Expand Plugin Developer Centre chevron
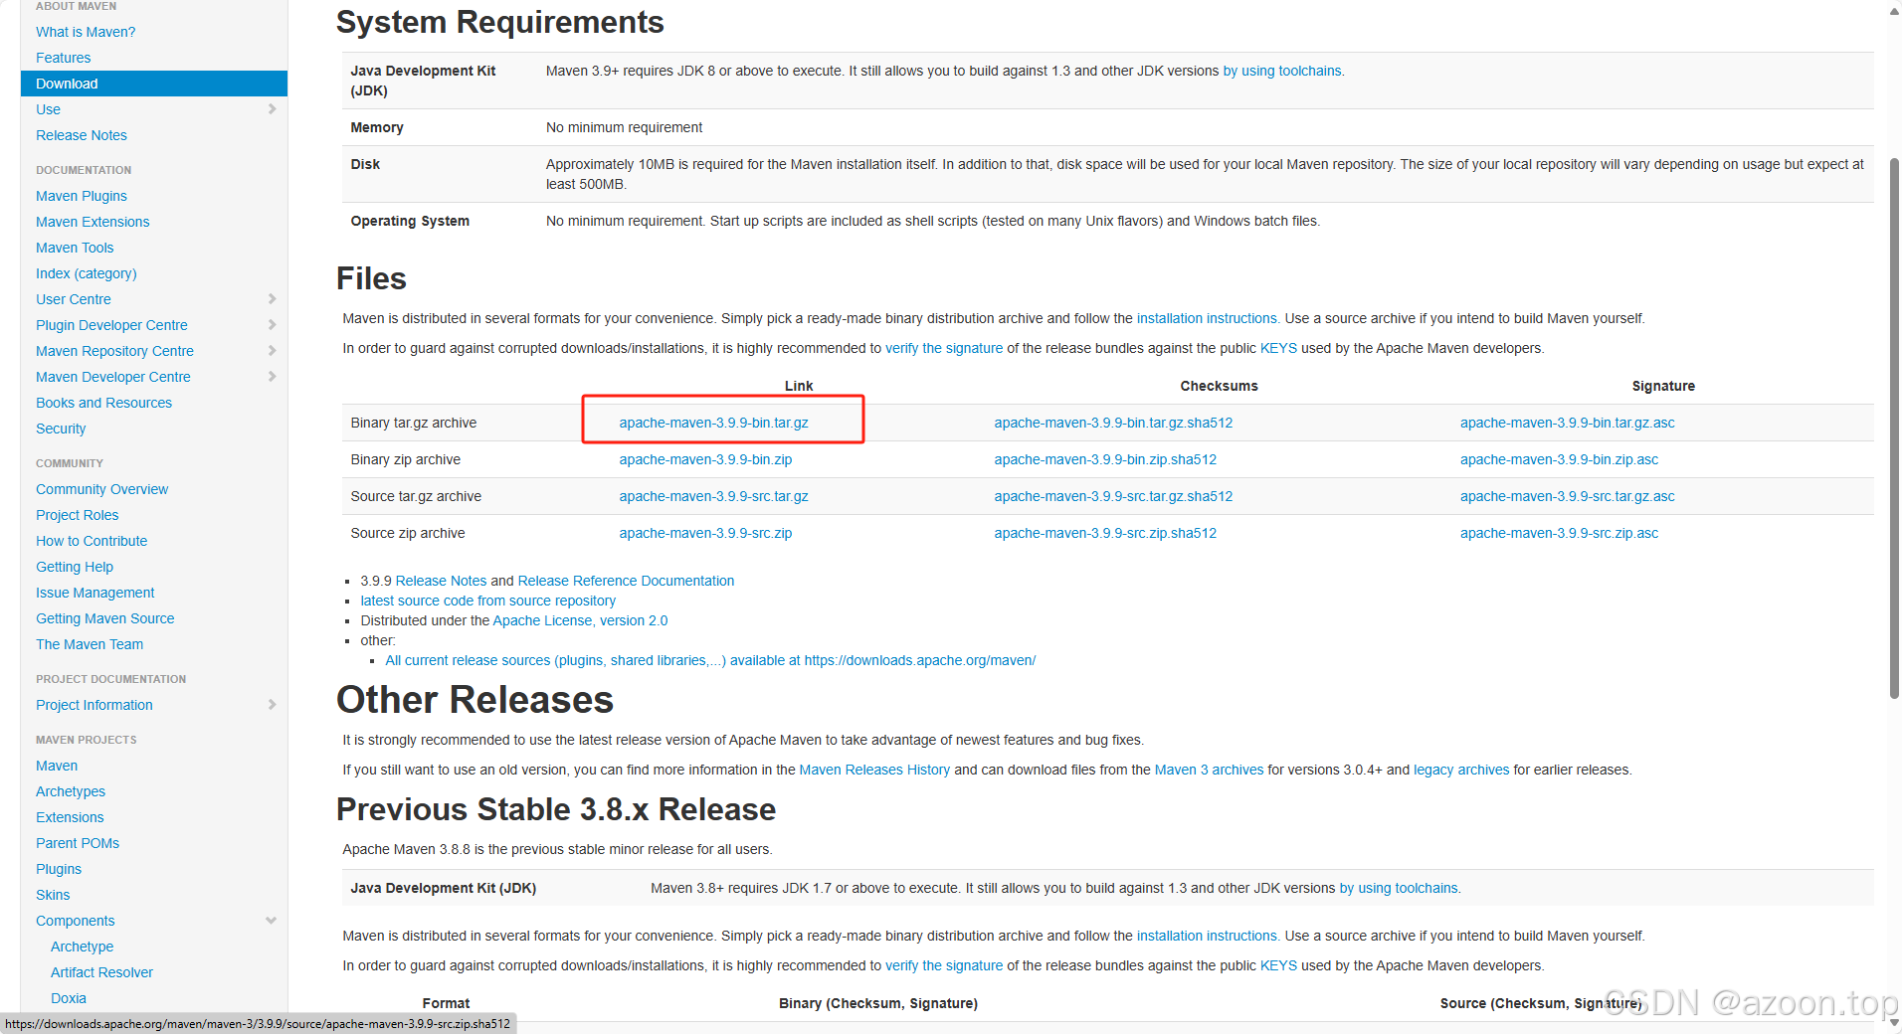 point(272,325)
